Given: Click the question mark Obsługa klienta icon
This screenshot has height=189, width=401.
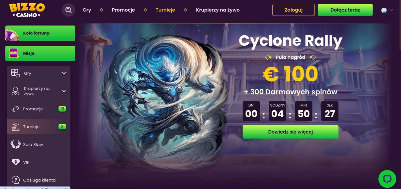Looking at the screenshot, I should (x=15, y=180).
